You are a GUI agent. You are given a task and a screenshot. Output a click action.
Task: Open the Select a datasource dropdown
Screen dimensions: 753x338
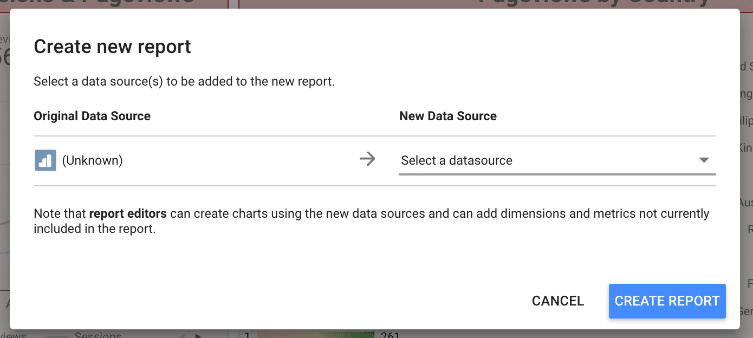click(x=557, y=160)
